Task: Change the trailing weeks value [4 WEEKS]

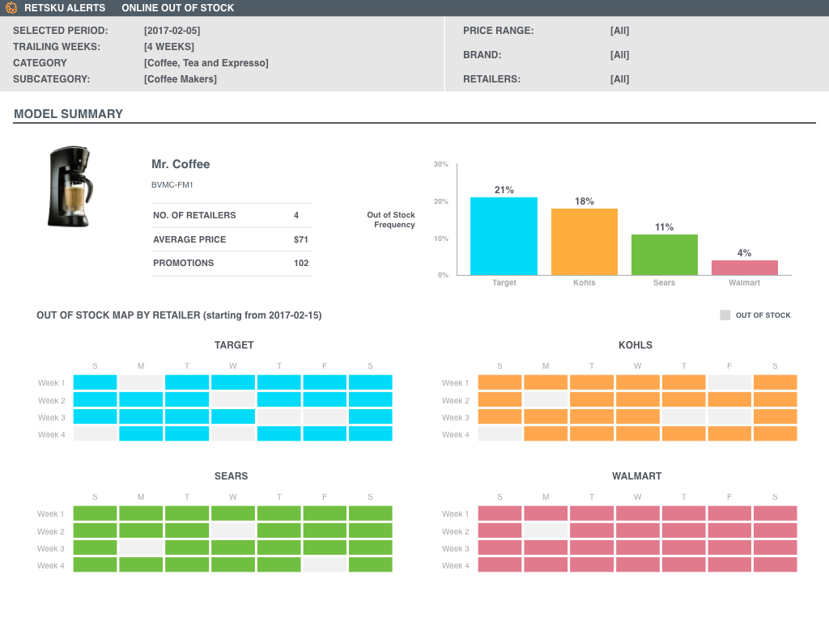Action: click(168, 46)
